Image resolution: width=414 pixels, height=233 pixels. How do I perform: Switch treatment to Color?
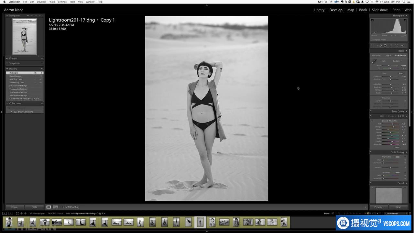(388, 55)
